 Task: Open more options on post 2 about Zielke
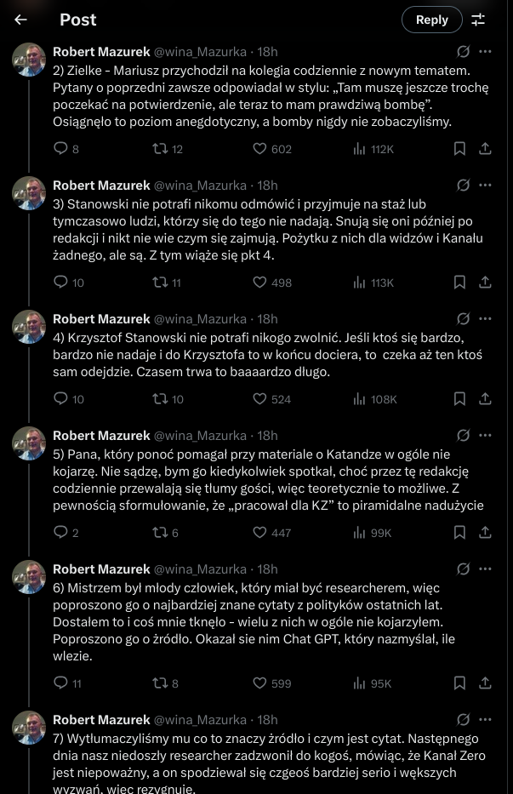click(x=486, y=51)
